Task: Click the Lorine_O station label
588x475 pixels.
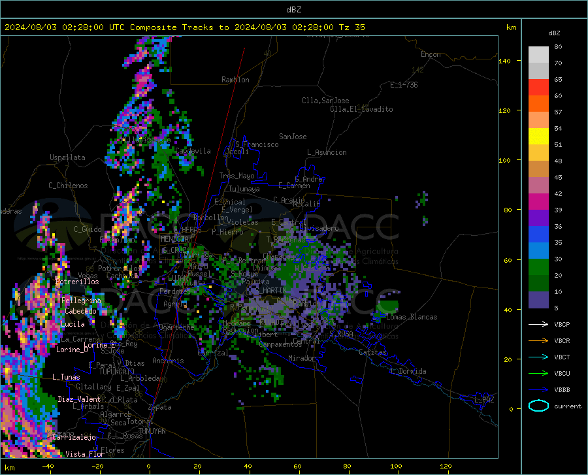Action: click(72, 350)
